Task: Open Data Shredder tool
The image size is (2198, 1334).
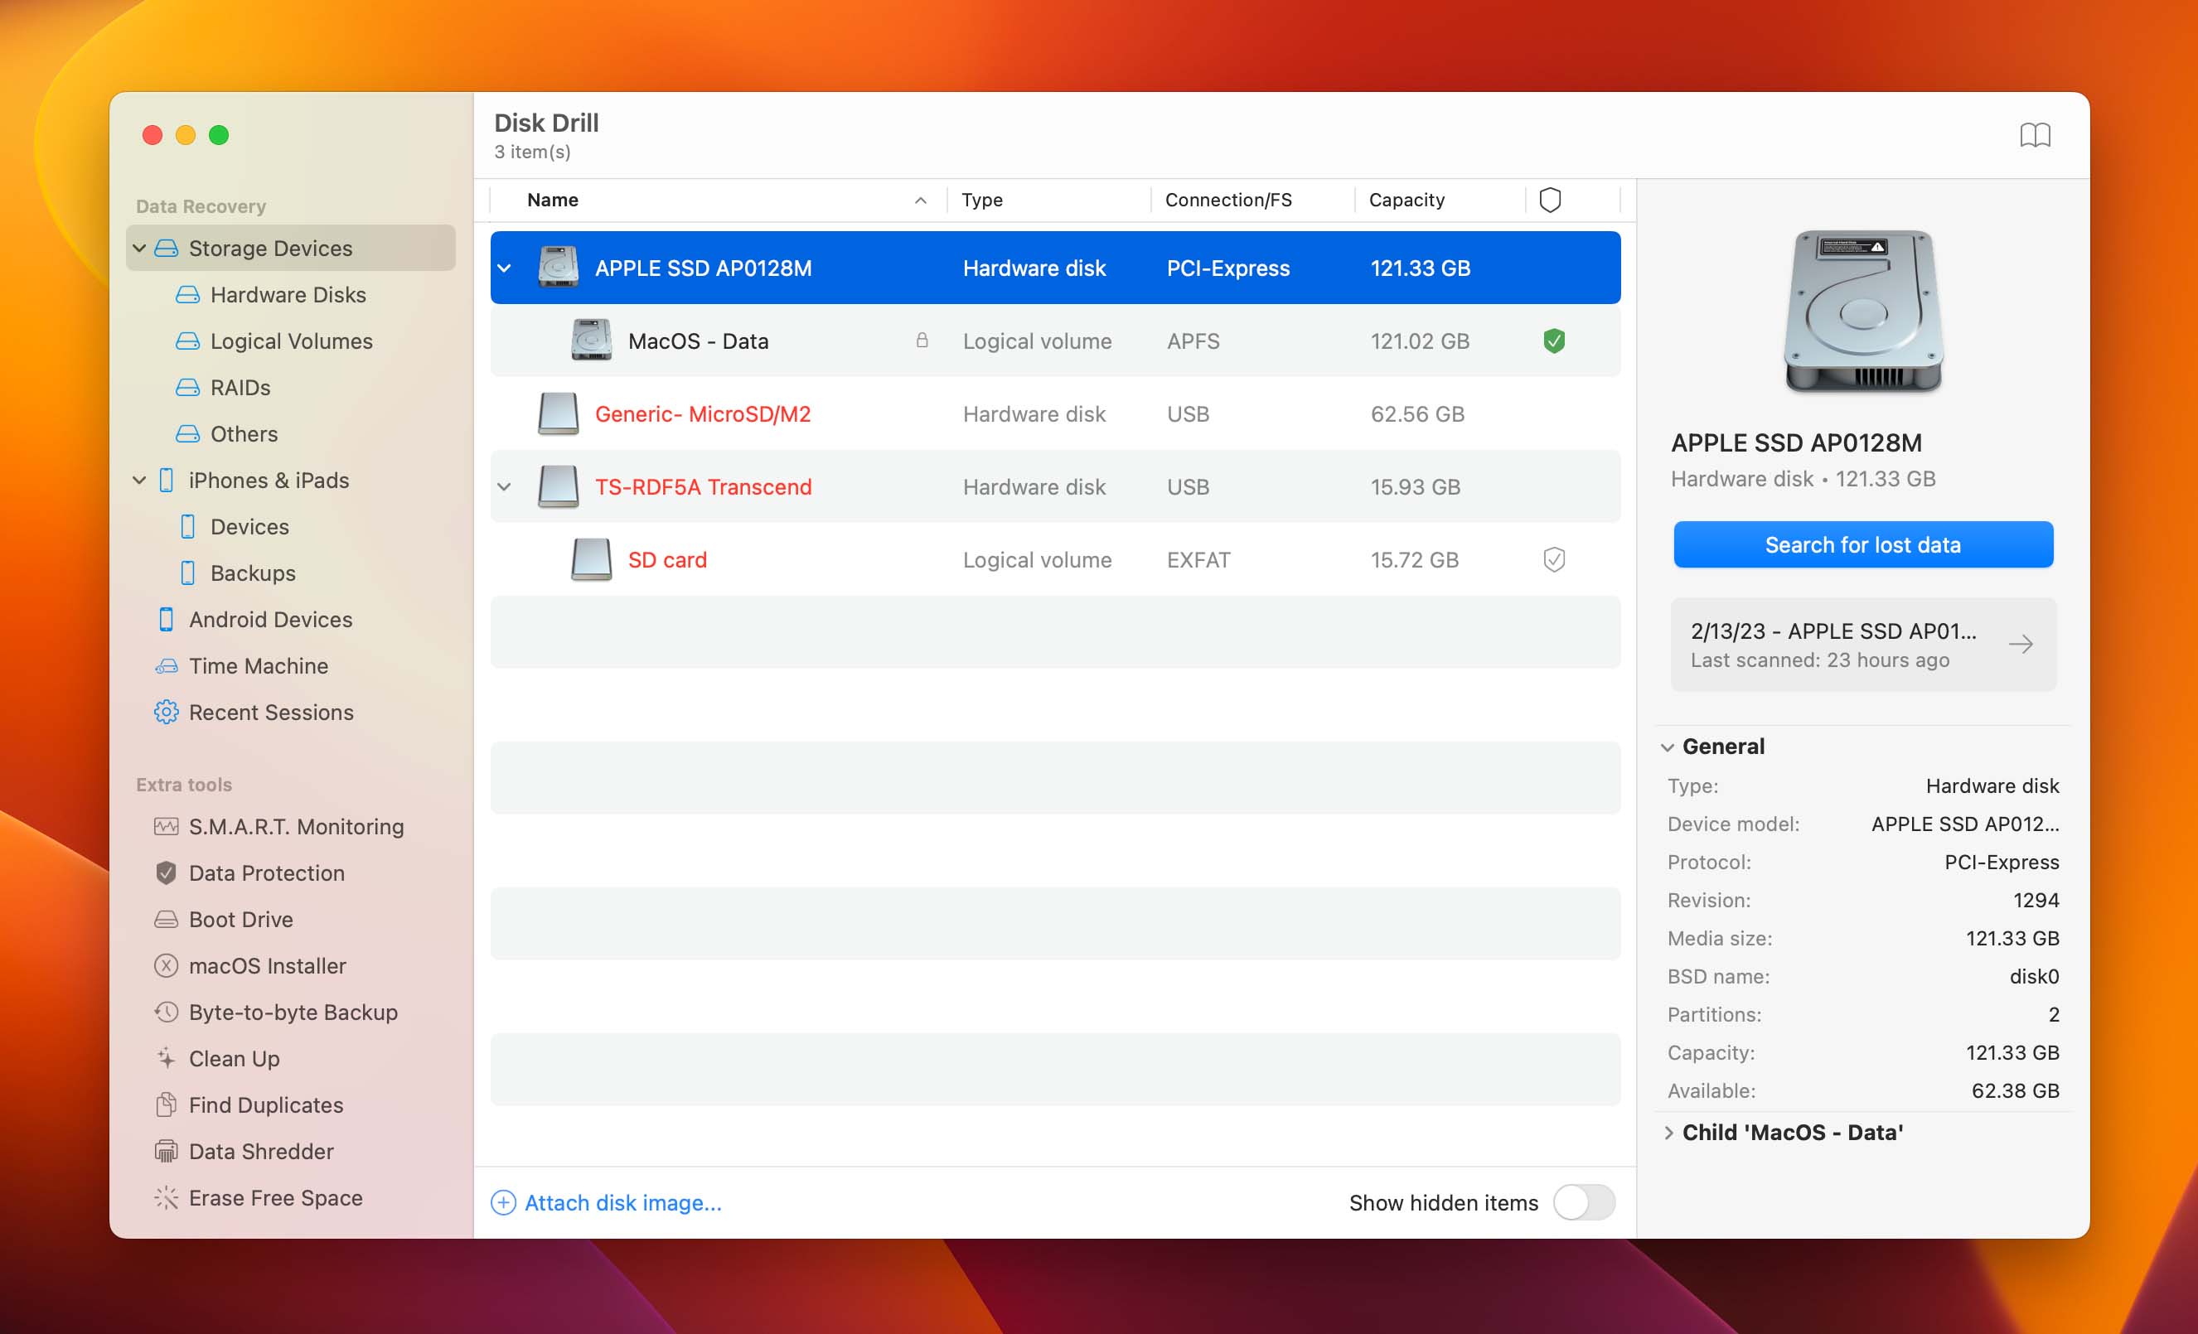Action: pos(260,1151)
